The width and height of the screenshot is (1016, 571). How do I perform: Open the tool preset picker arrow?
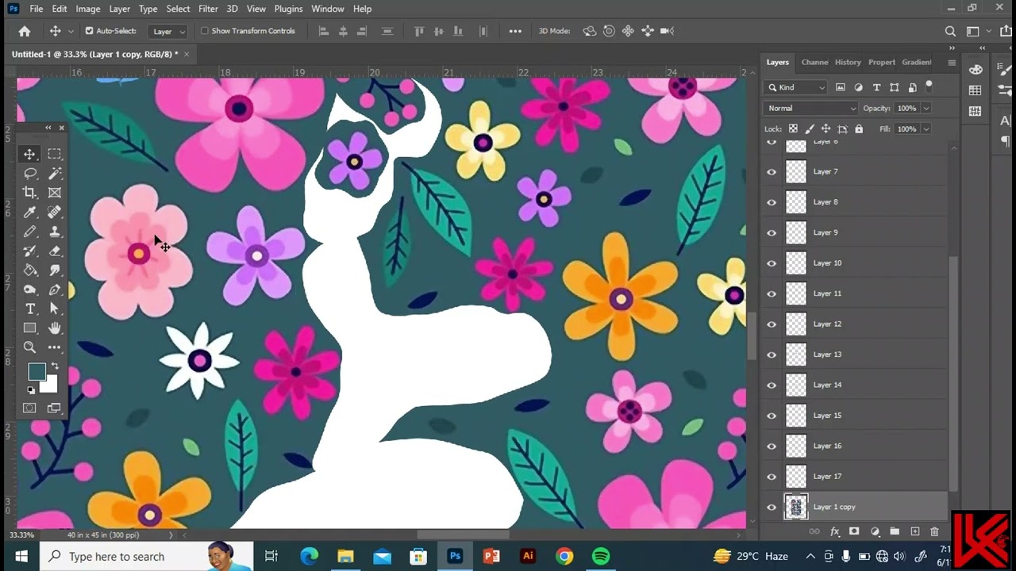71,31
